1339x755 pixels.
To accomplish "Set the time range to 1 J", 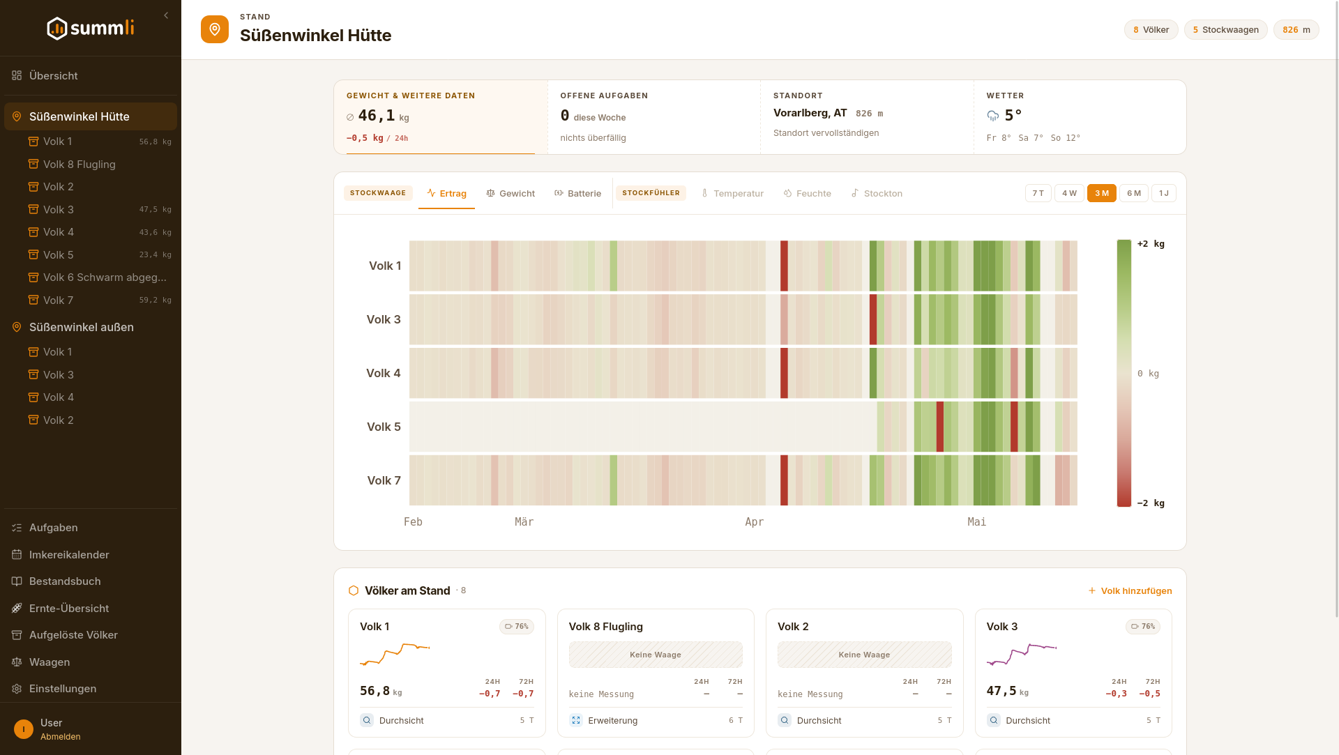I will pos(1163,194).
